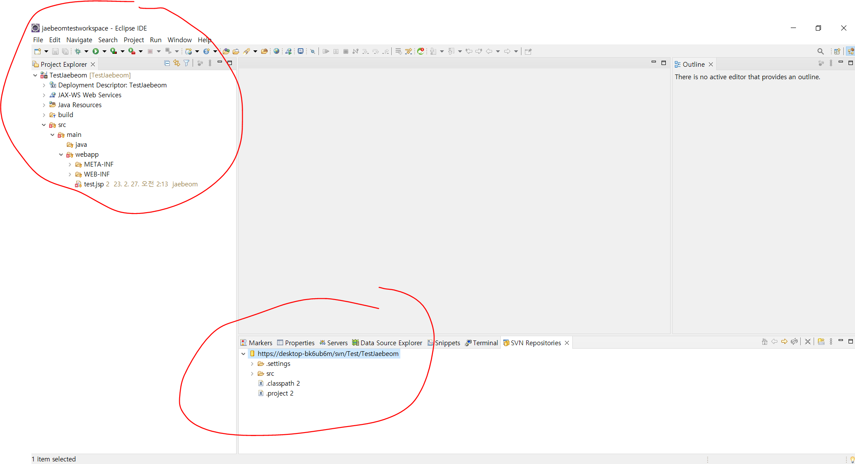Toggle Link with Editor in Project Explorer
This screenshot has height=464, width=855.
(177, 63)
